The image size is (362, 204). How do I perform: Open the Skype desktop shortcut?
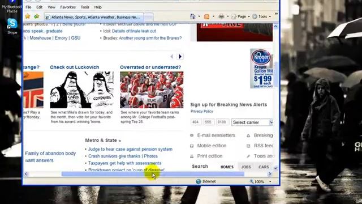click(12, 27)
